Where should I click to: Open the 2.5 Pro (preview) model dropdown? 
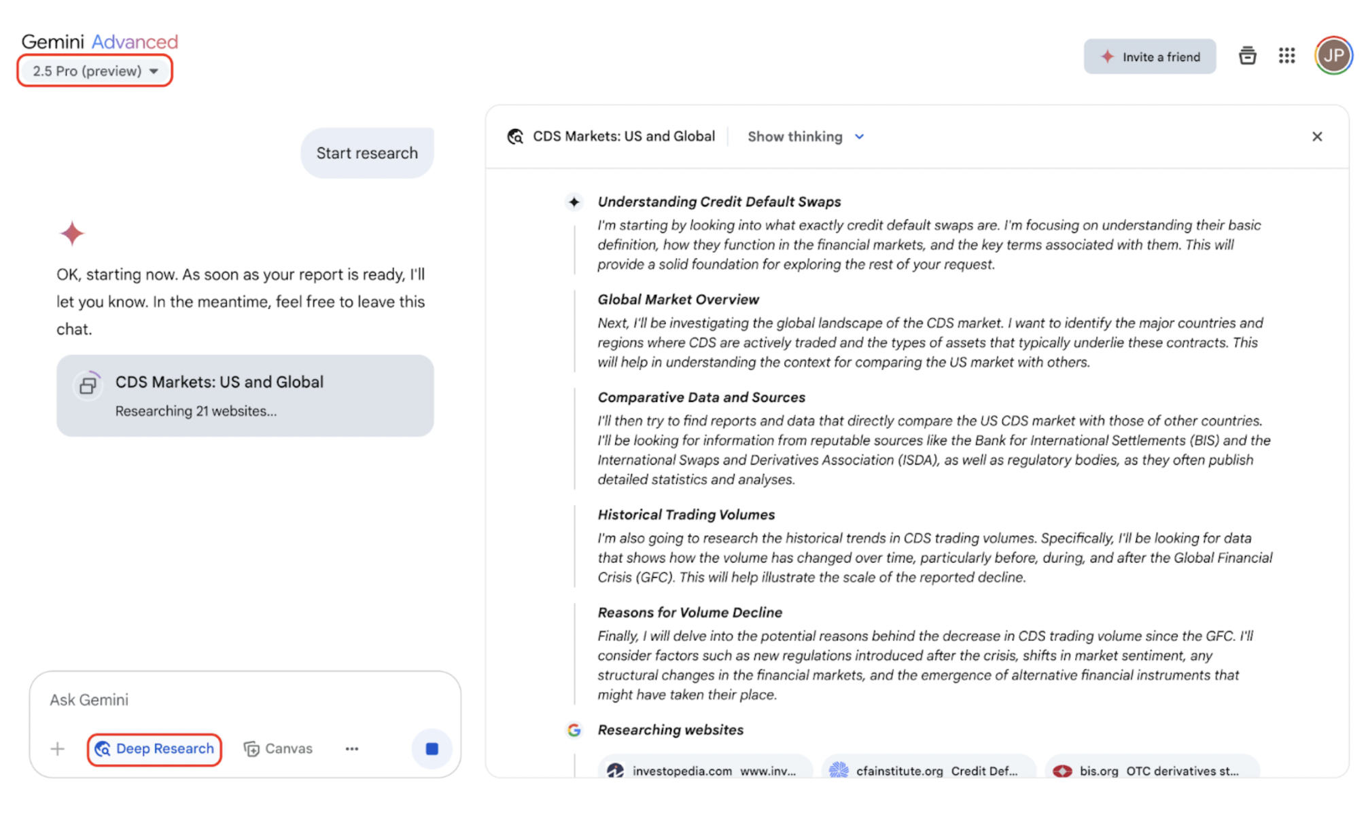pos(95,71)
